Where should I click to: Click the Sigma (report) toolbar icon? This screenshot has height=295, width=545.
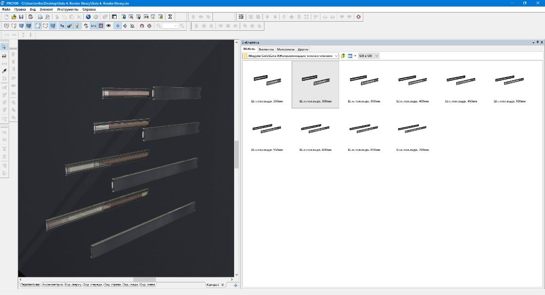click(x=170, y=17)
